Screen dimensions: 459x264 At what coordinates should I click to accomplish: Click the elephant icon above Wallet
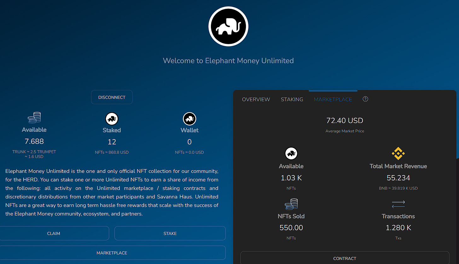click(189, 119)
